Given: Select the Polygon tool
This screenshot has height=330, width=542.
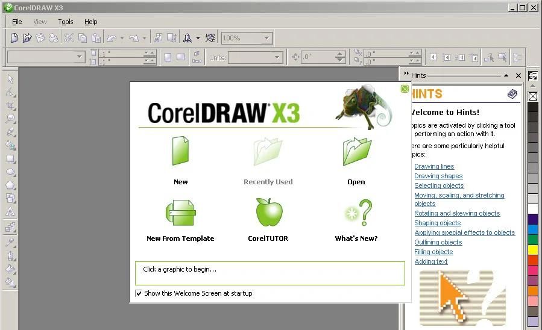Looking at the screenshot, I should click(10, 185).
